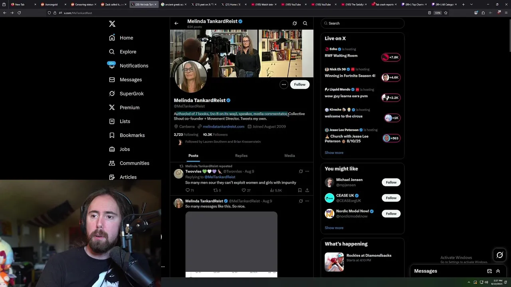The image size is (511, 287).
Task: List all tabs dropdown arrow
Action: pyautogui.click(x=471, y=4)
